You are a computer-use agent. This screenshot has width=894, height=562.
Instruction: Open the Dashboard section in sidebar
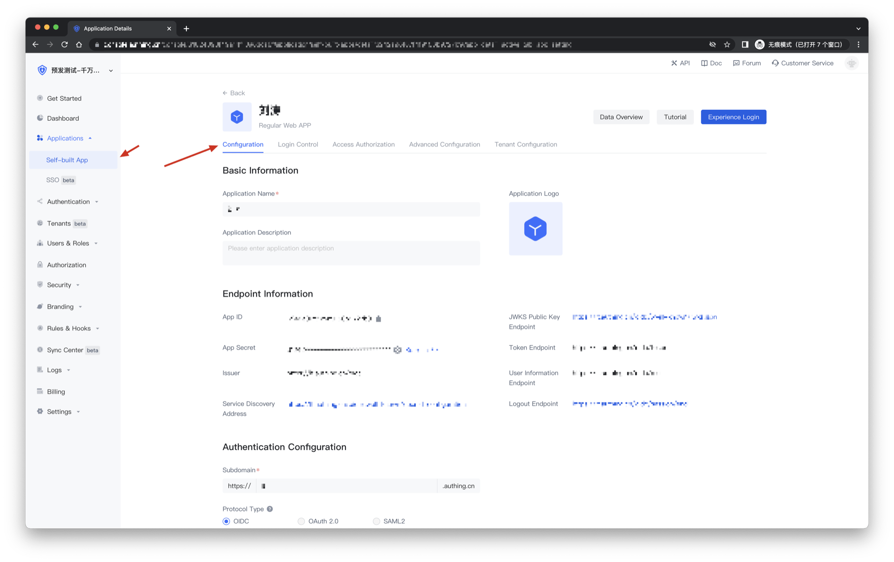63,118
